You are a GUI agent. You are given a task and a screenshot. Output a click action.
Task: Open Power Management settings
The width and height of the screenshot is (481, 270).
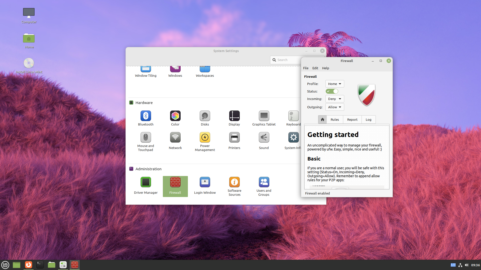205,137
